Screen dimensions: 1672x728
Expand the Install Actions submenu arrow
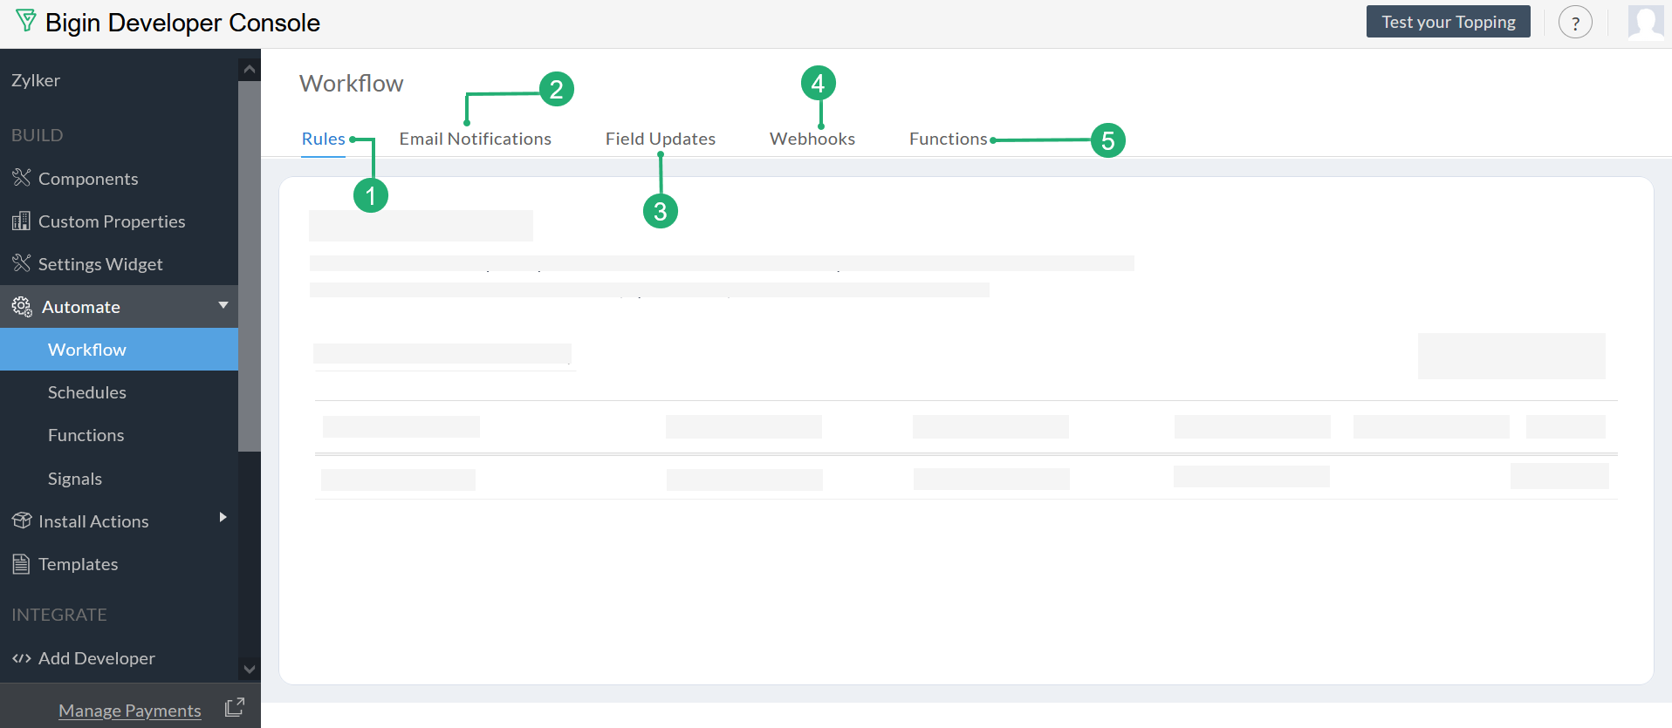[x=223, y=517]
